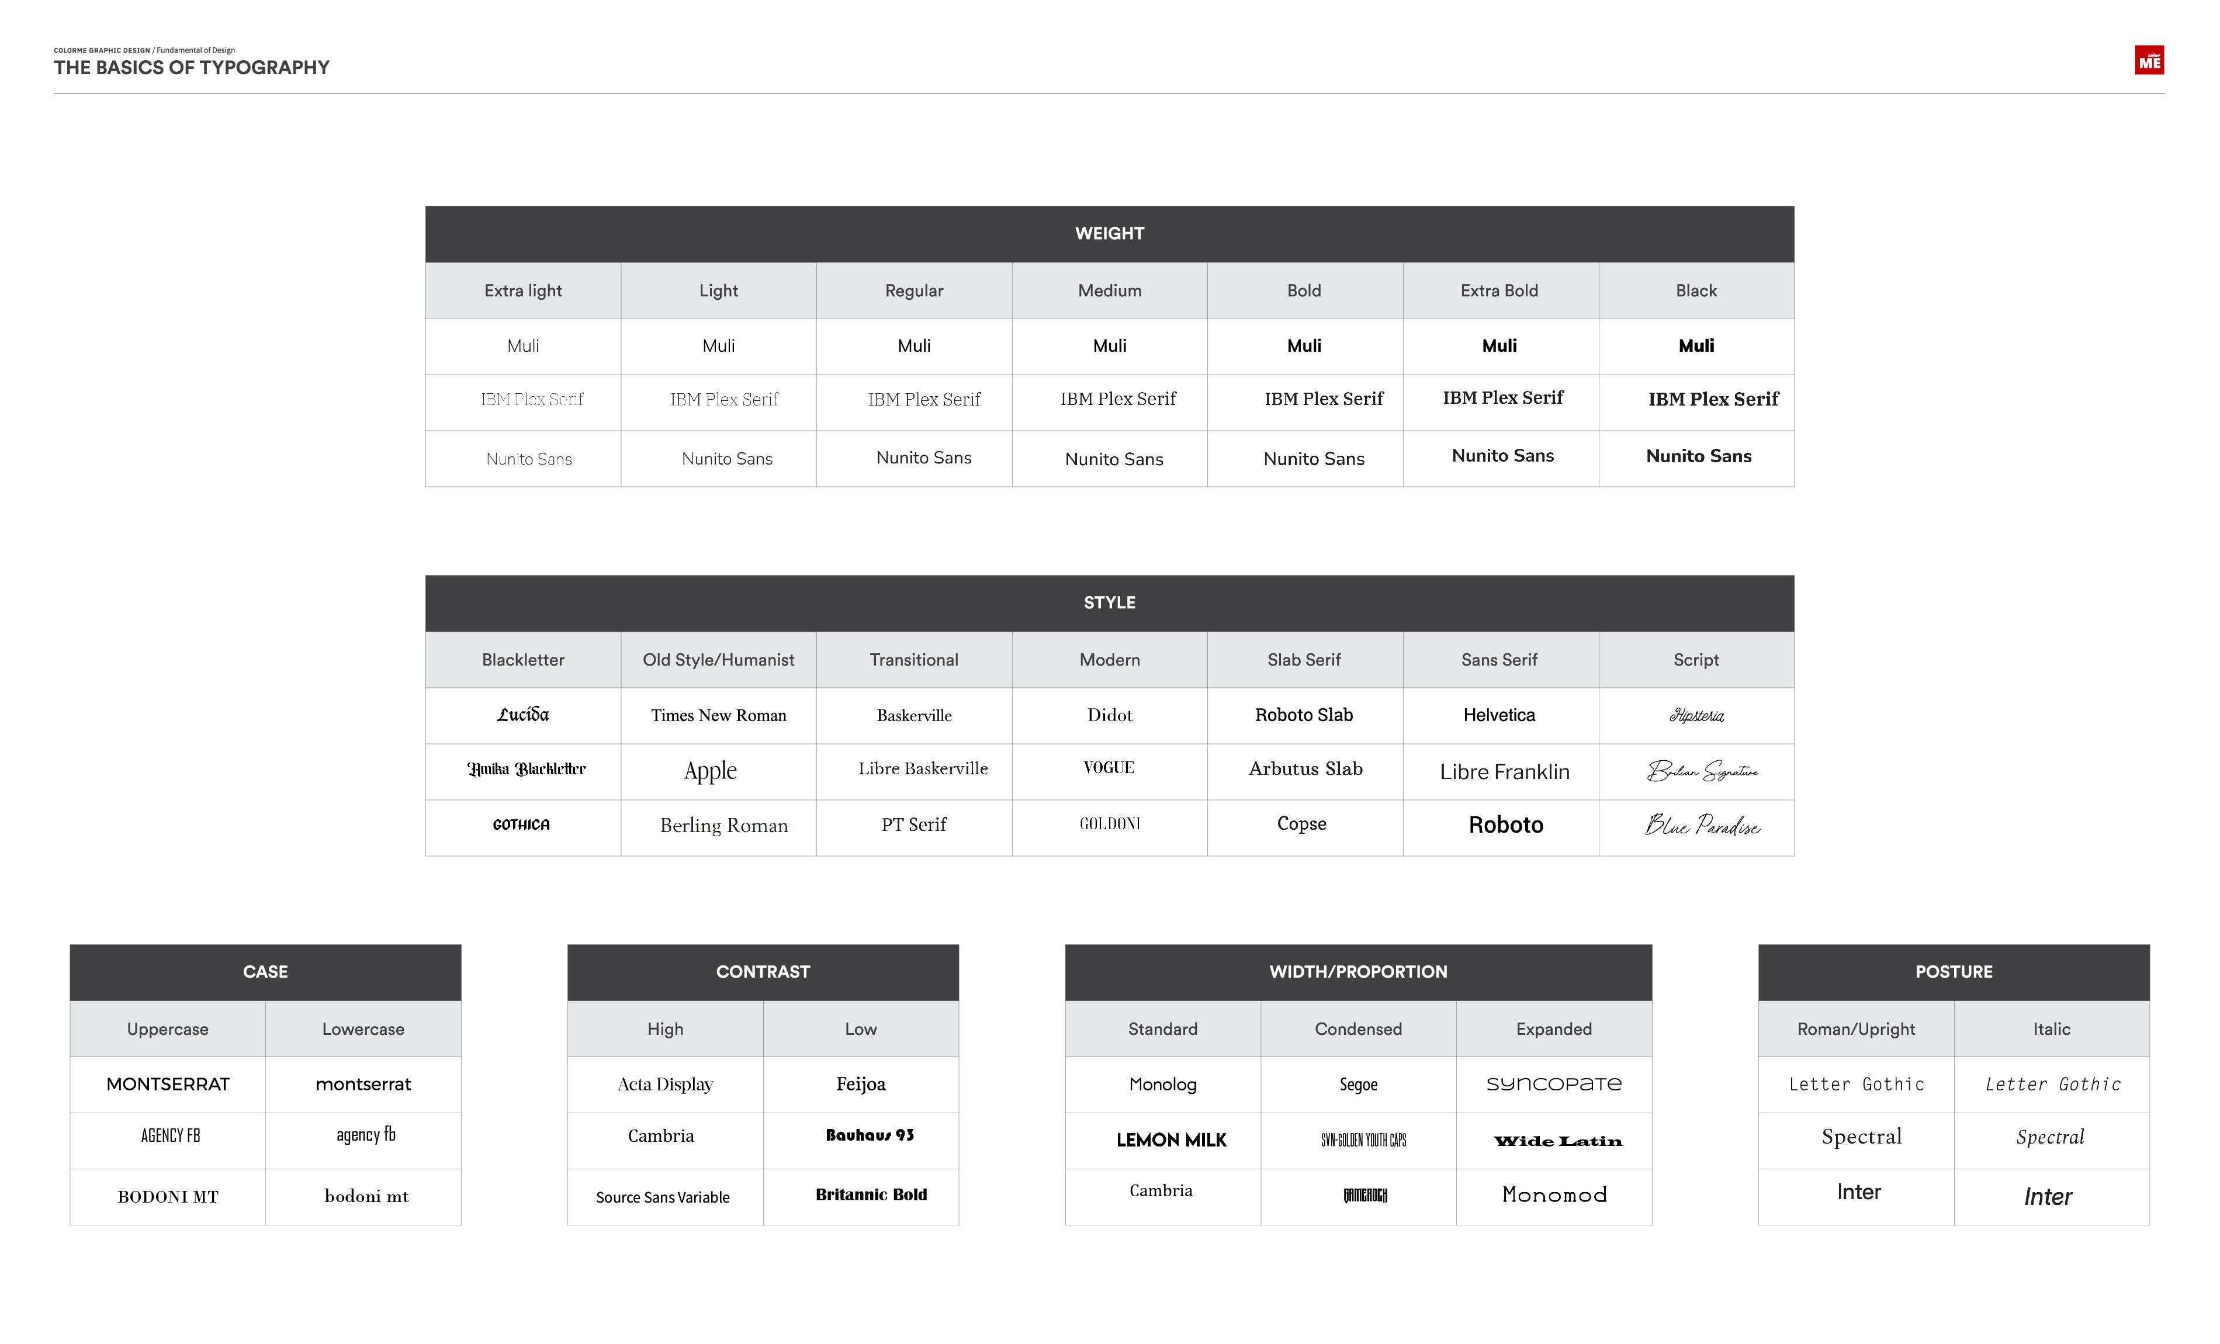
Task: Select the 'Monomod' expanded cell
Action: [1554, 1197]
